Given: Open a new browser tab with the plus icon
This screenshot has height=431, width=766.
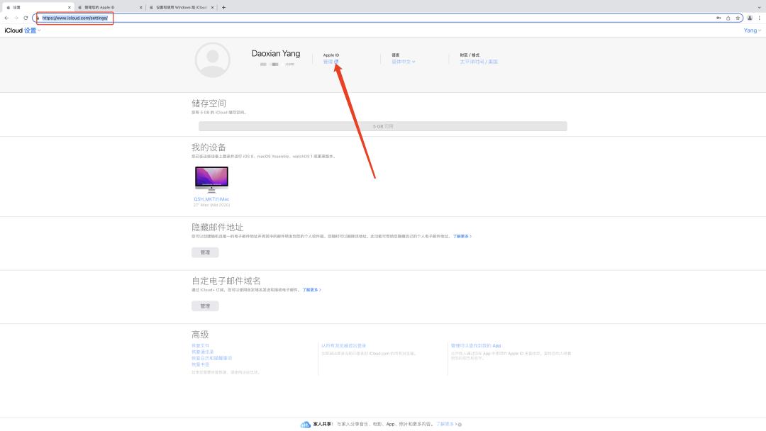Looking at the screenshot, I should tap(225, 7).
